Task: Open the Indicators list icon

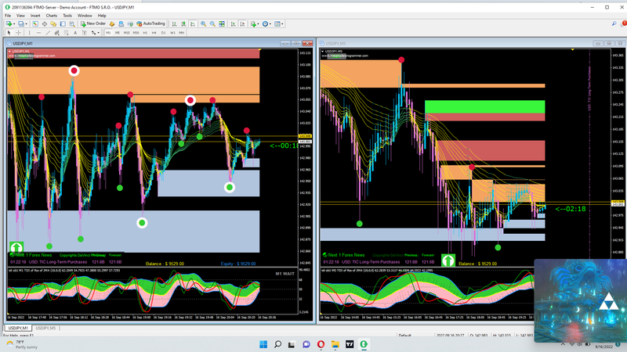Action: tap(252, 24)
